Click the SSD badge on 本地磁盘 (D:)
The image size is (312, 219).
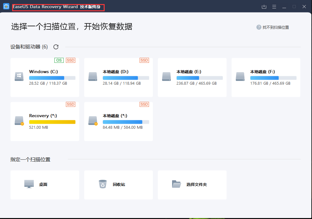(x=144, y=60)
